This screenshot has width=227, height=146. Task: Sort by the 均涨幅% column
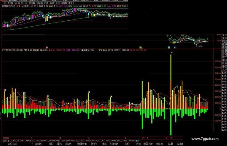tap(114, 144)
